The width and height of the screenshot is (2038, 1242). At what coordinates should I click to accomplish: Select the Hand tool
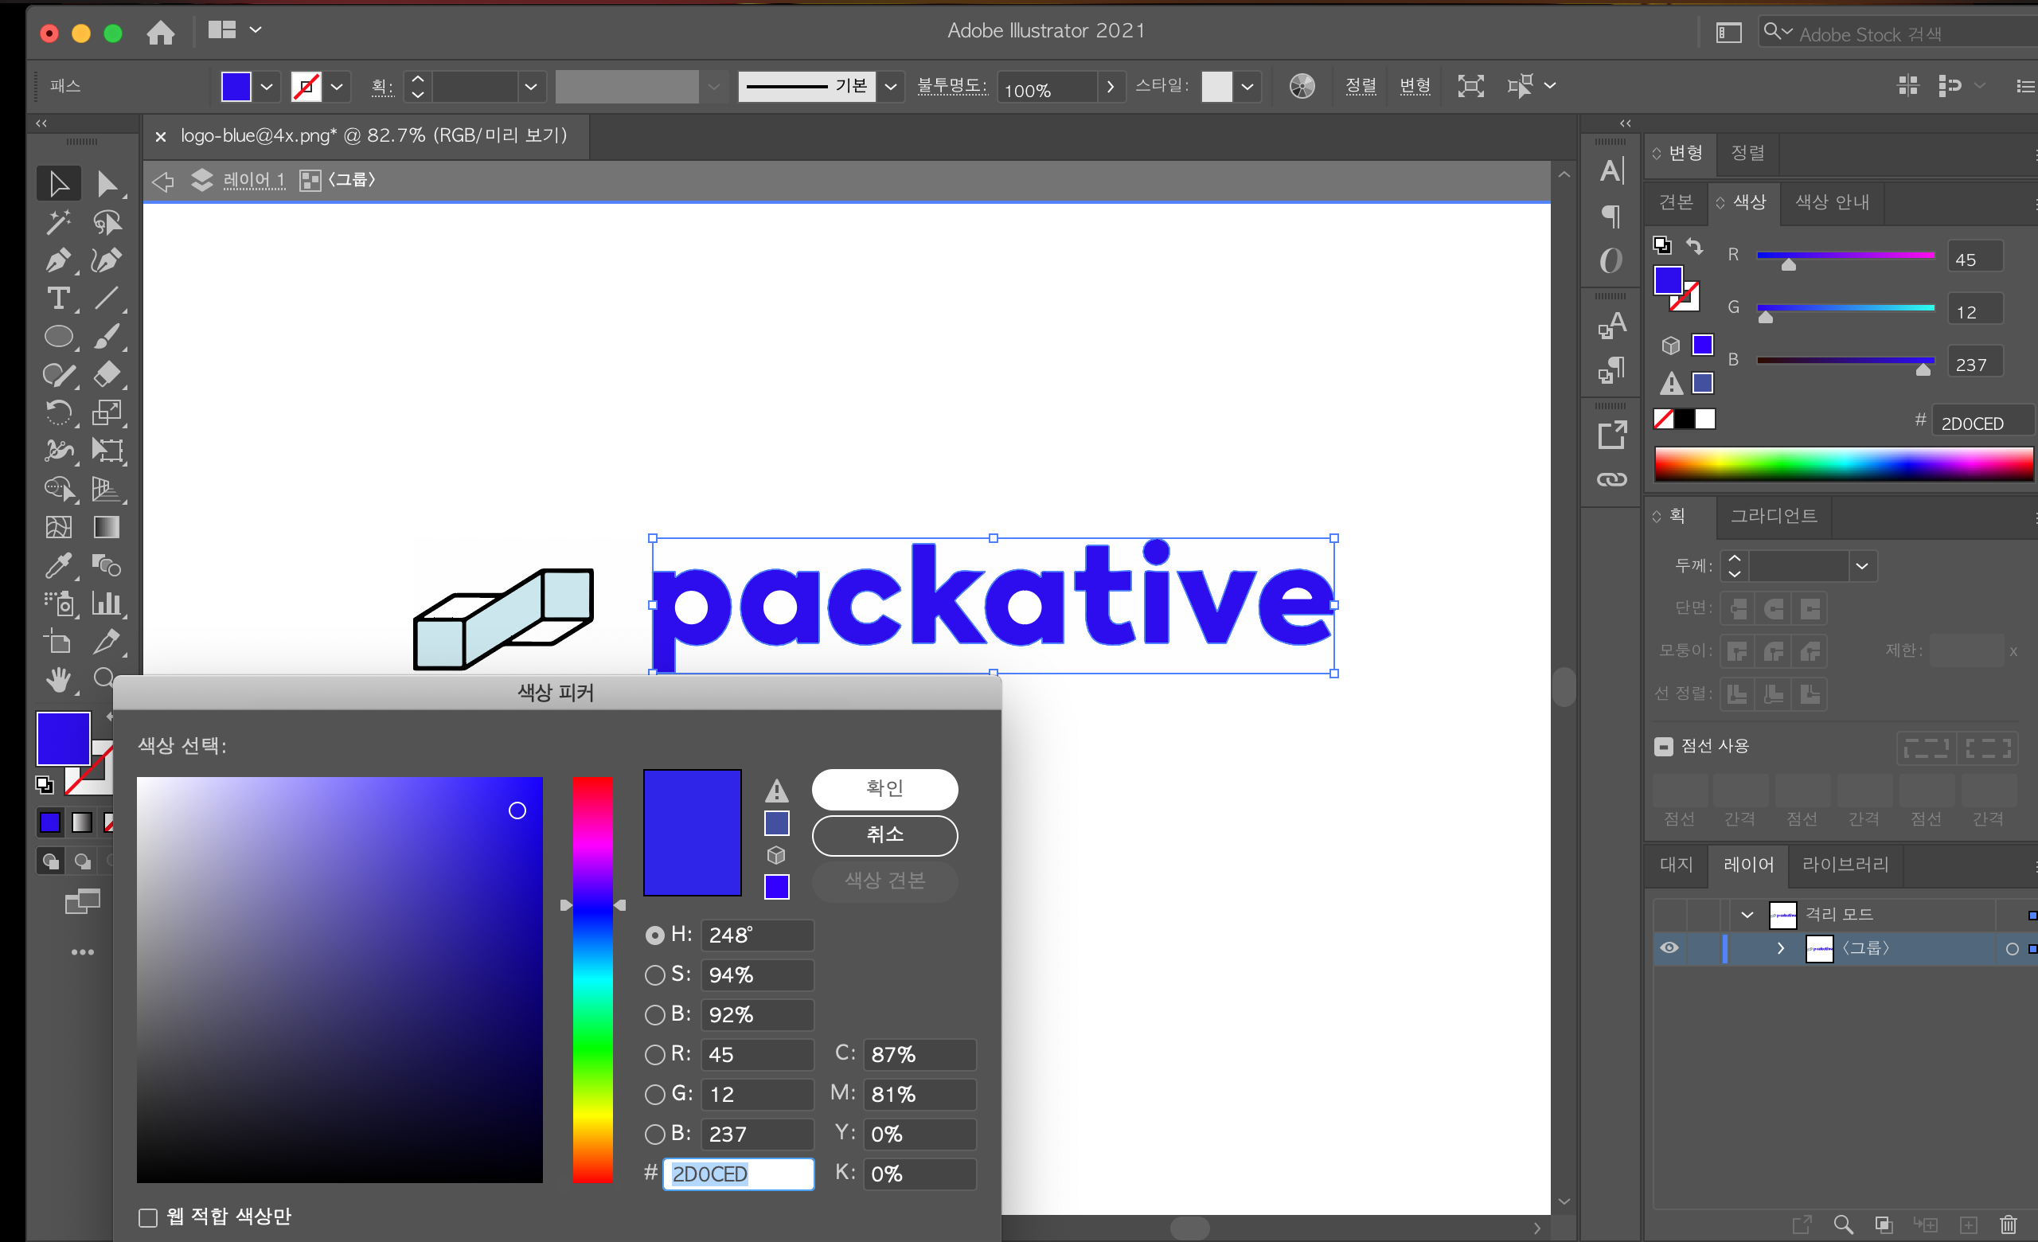[59, 680]
